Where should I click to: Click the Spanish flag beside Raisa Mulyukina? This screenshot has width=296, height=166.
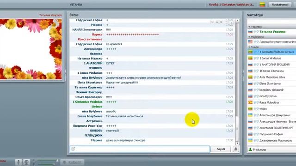click(x=250, y=102)
